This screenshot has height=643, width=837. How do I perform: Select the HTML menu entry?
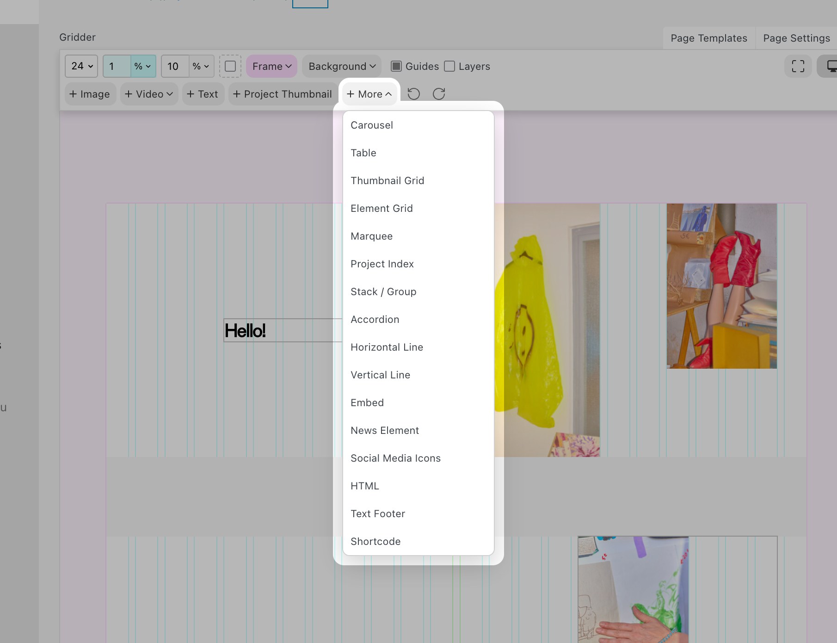tap(418, 486)
